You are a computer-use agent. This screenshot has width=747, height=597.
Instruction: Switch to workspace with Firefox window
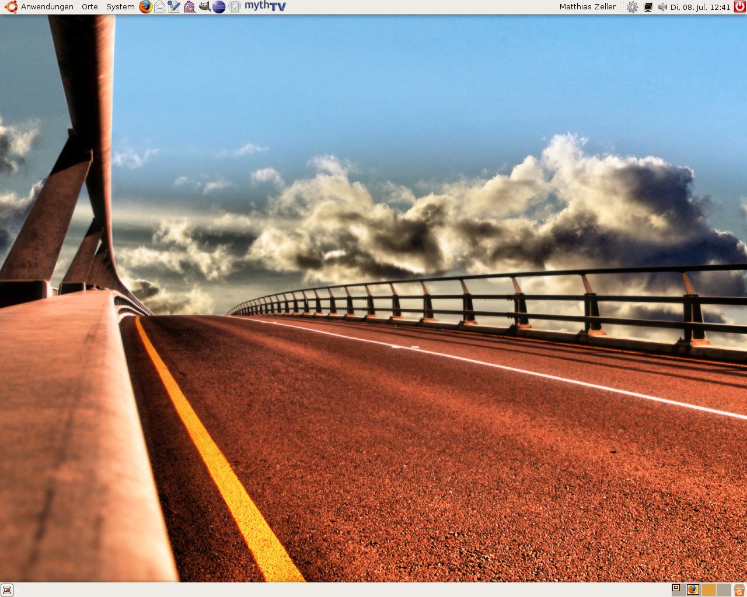tap(693, 589)
